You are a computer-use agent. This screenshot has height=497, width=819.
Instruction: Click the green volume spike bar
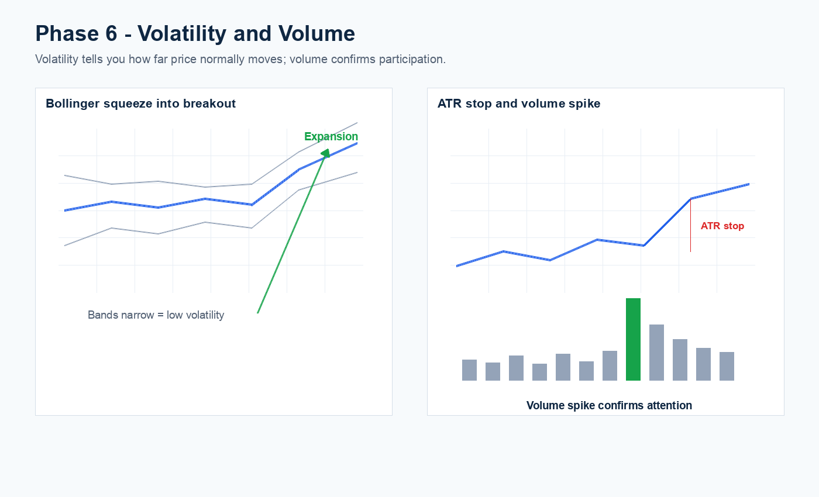(633, 339)
